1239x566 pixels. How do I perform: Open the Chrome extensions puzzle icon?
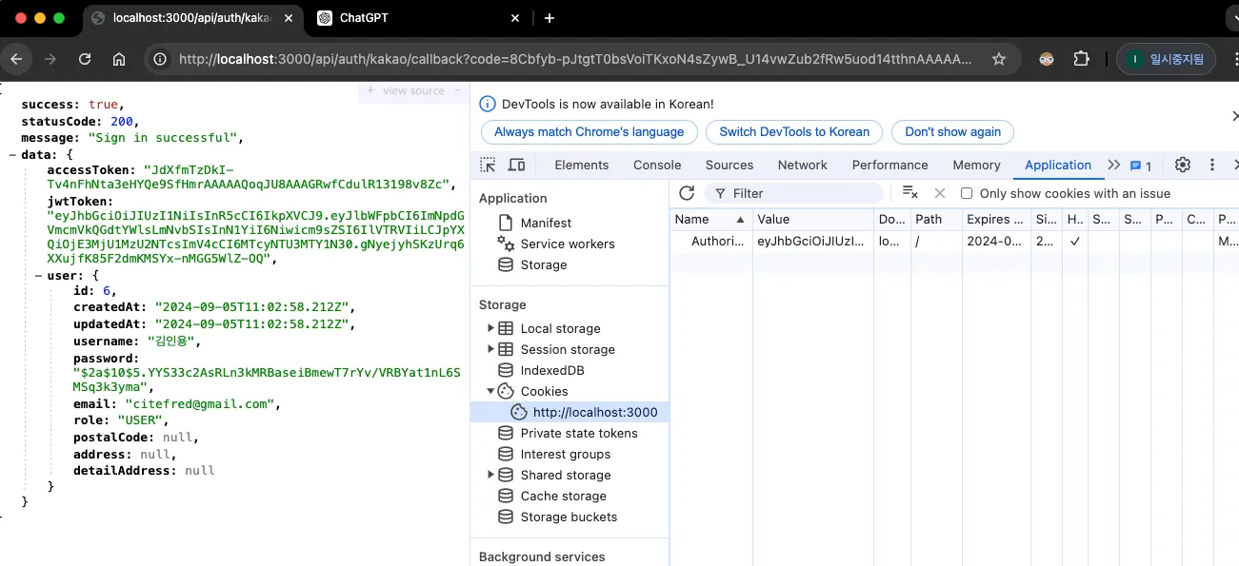[x=1081, y=59]
